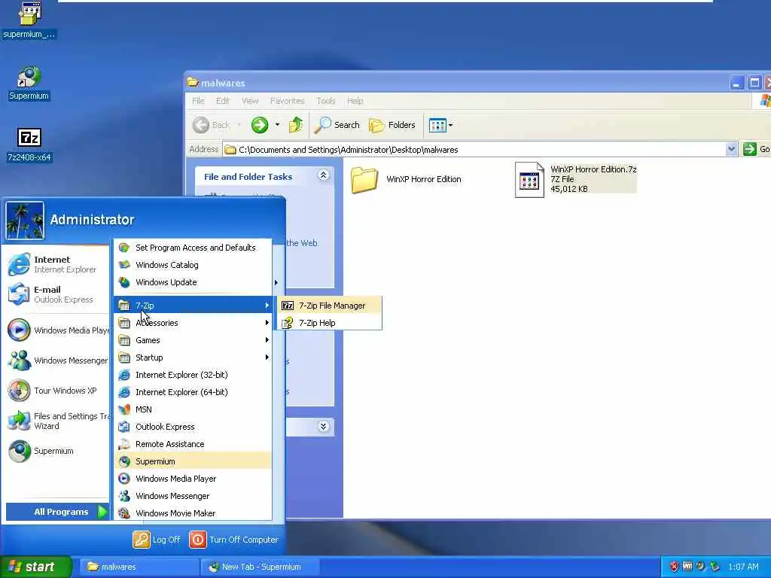The image size is (771, 578).
Task: Launch Internet Explorer (32-bit)
Action: (x=193, y=375)
